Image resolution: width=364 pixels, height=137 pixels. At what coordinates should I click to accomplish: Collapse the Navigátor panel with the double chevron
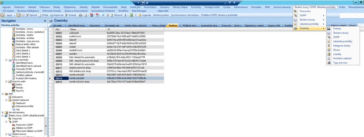(x=45, y=21)
